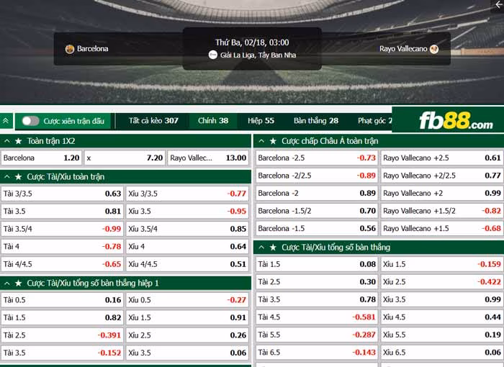Viewport: 504px width, 367px height.
Task: Collapse the Cược Tài/Xỉu tổng số bàn thắng section
Action: pyautogui.click(x=261, y=247)
